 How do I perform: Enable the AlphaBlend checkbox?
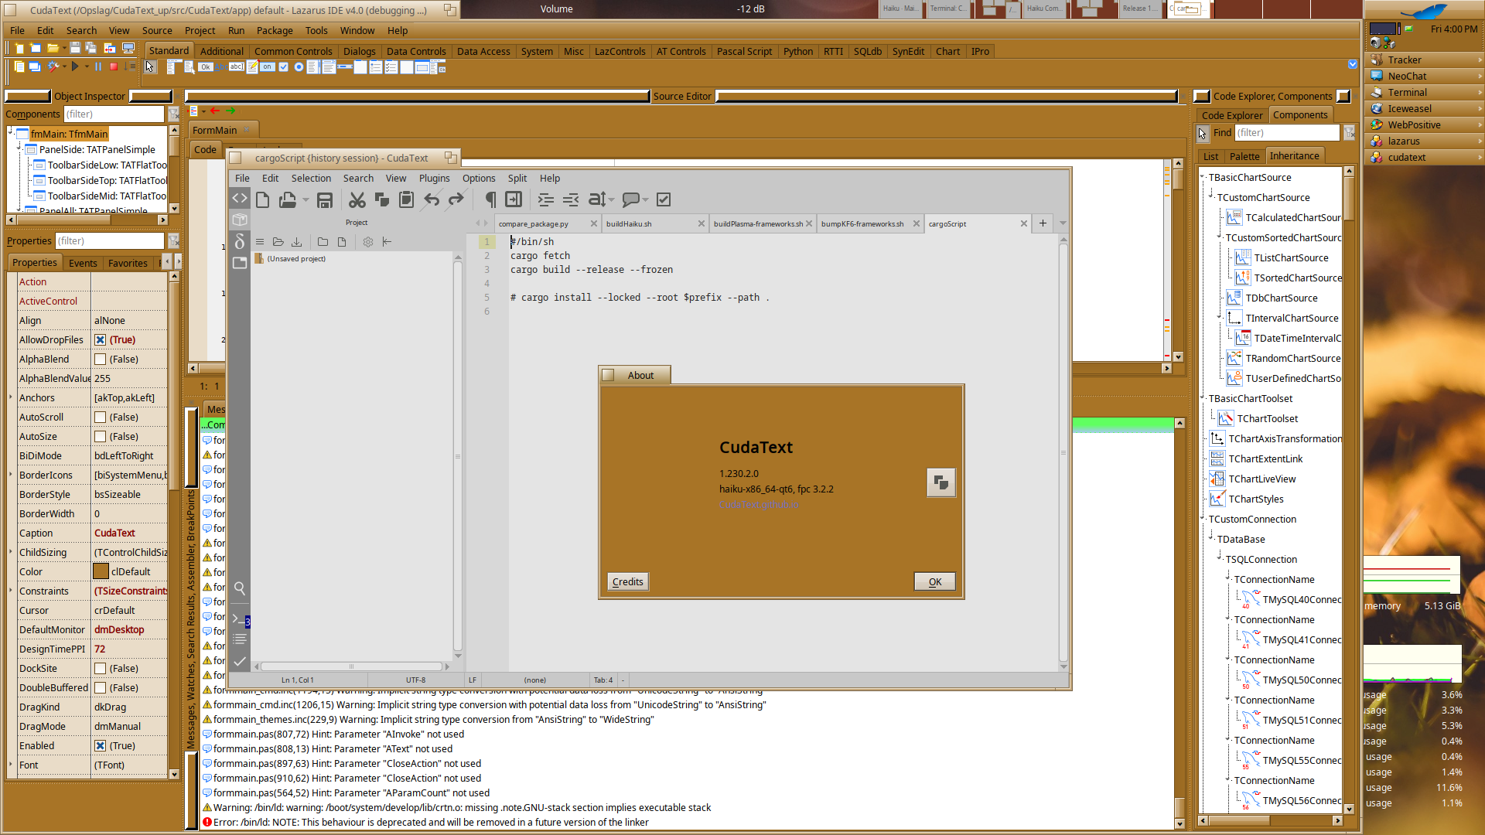click(100, 360)
